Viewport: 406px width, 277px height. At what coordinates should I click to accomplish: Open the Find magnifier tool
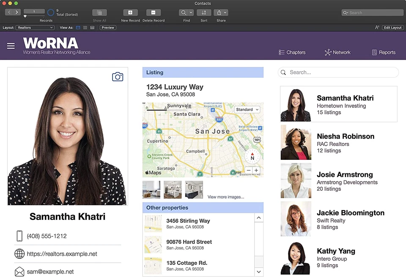click(x=183, y=12)
